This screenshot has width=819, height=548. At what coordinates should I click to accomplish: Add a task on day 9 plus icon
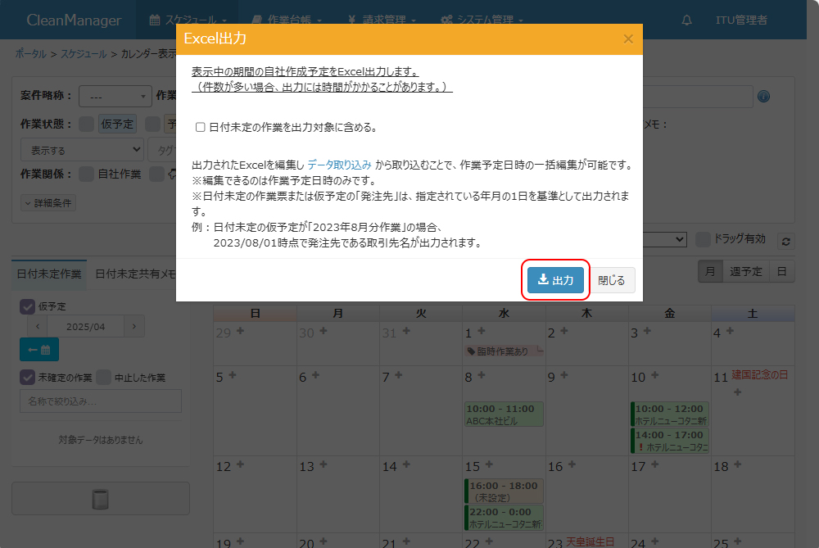coord(564,375)
